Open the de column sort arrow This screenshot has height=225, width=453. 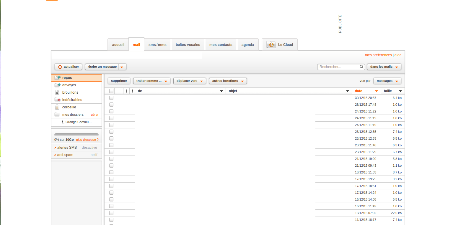tap(222, 91)
